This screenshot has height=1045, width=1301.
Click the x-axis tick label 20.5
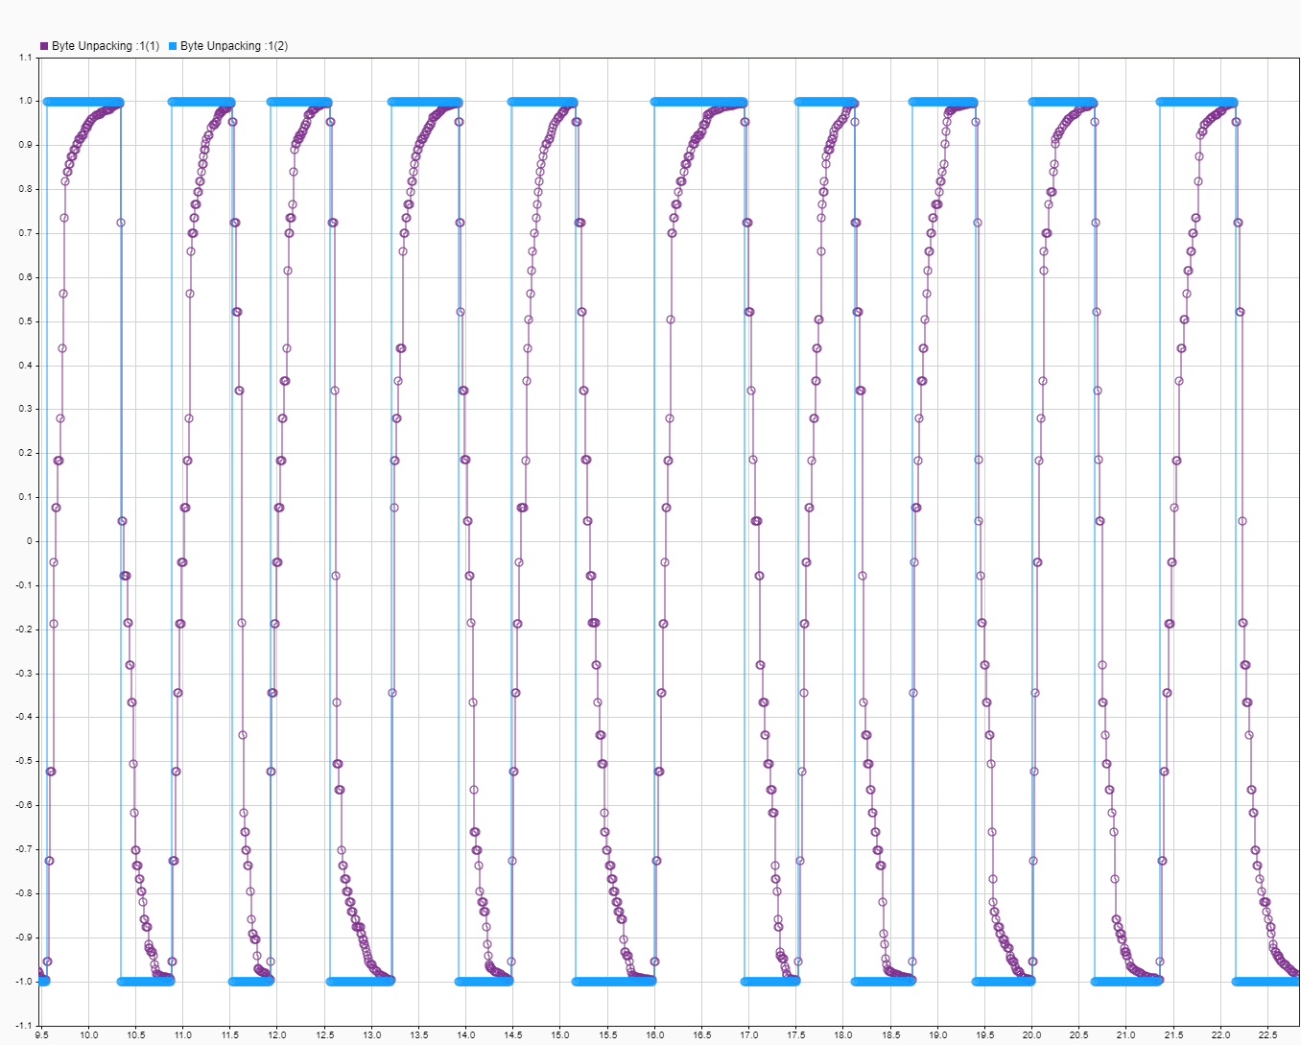coord(1078,1035)
